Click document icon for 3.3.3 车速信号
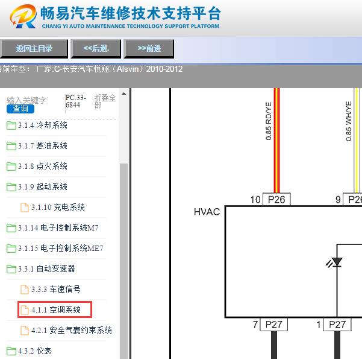 coord(25,290)
